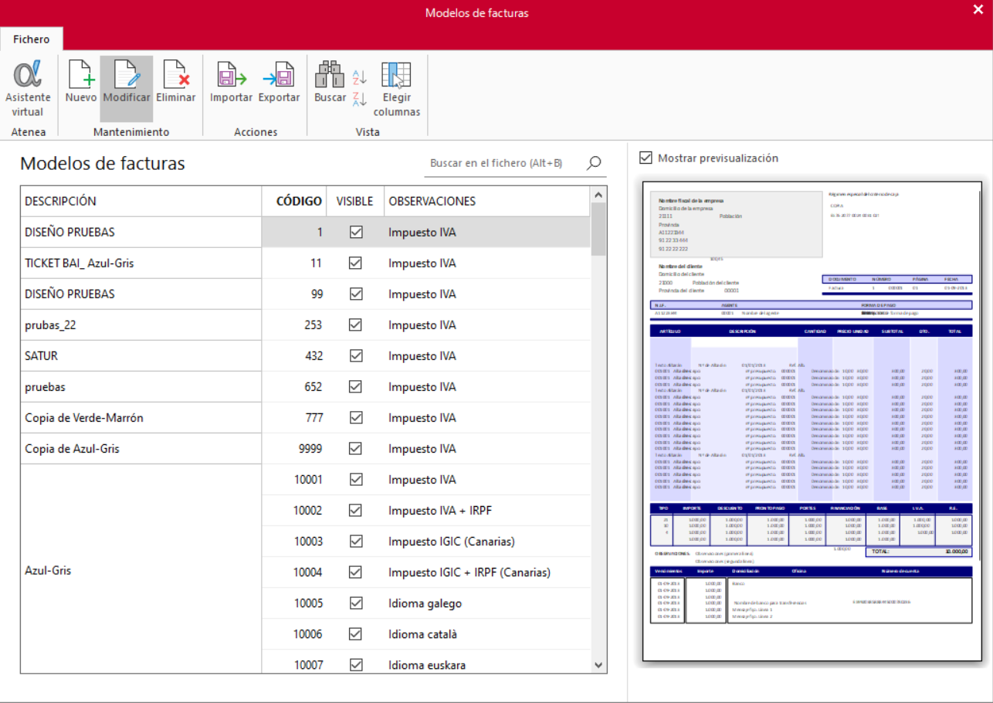
Task: Click Impuesto IGIC + IRPF (Canarias) cell
Action: coord(487,572)
